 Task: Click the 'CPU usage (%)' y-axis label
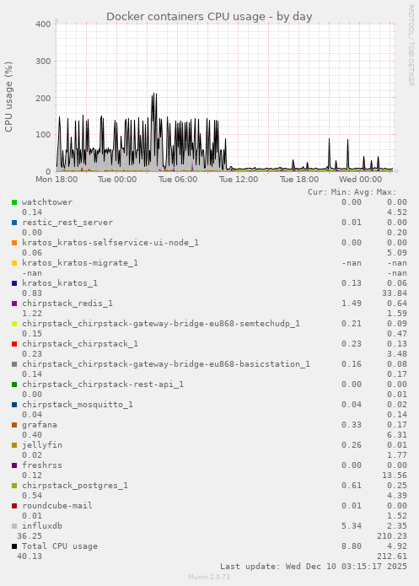tap(8, 97)
